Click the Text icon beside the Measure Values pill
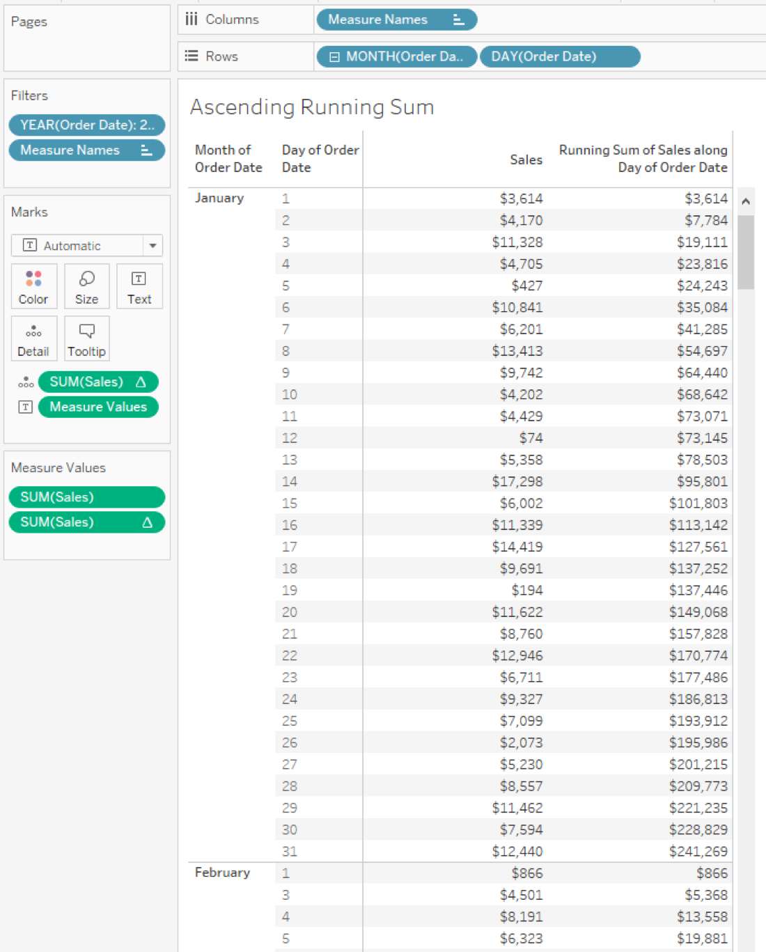 (25, 407)
